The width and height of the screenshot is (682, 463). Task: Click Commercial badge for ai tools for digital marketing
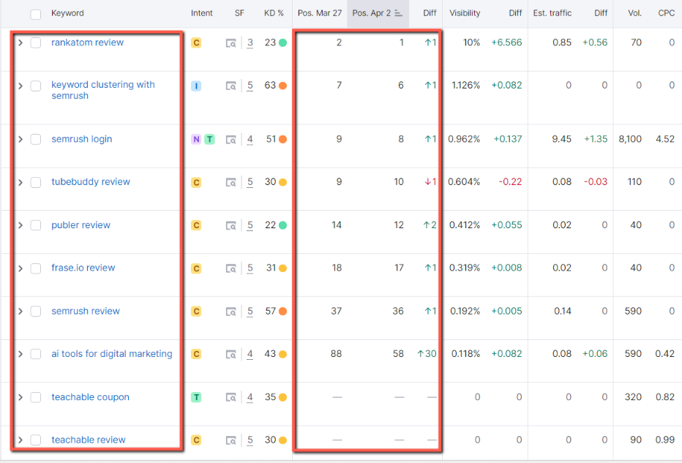(196, 354)
